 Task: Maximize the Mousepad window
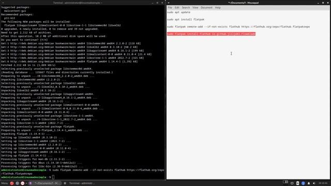coord(323,3)
